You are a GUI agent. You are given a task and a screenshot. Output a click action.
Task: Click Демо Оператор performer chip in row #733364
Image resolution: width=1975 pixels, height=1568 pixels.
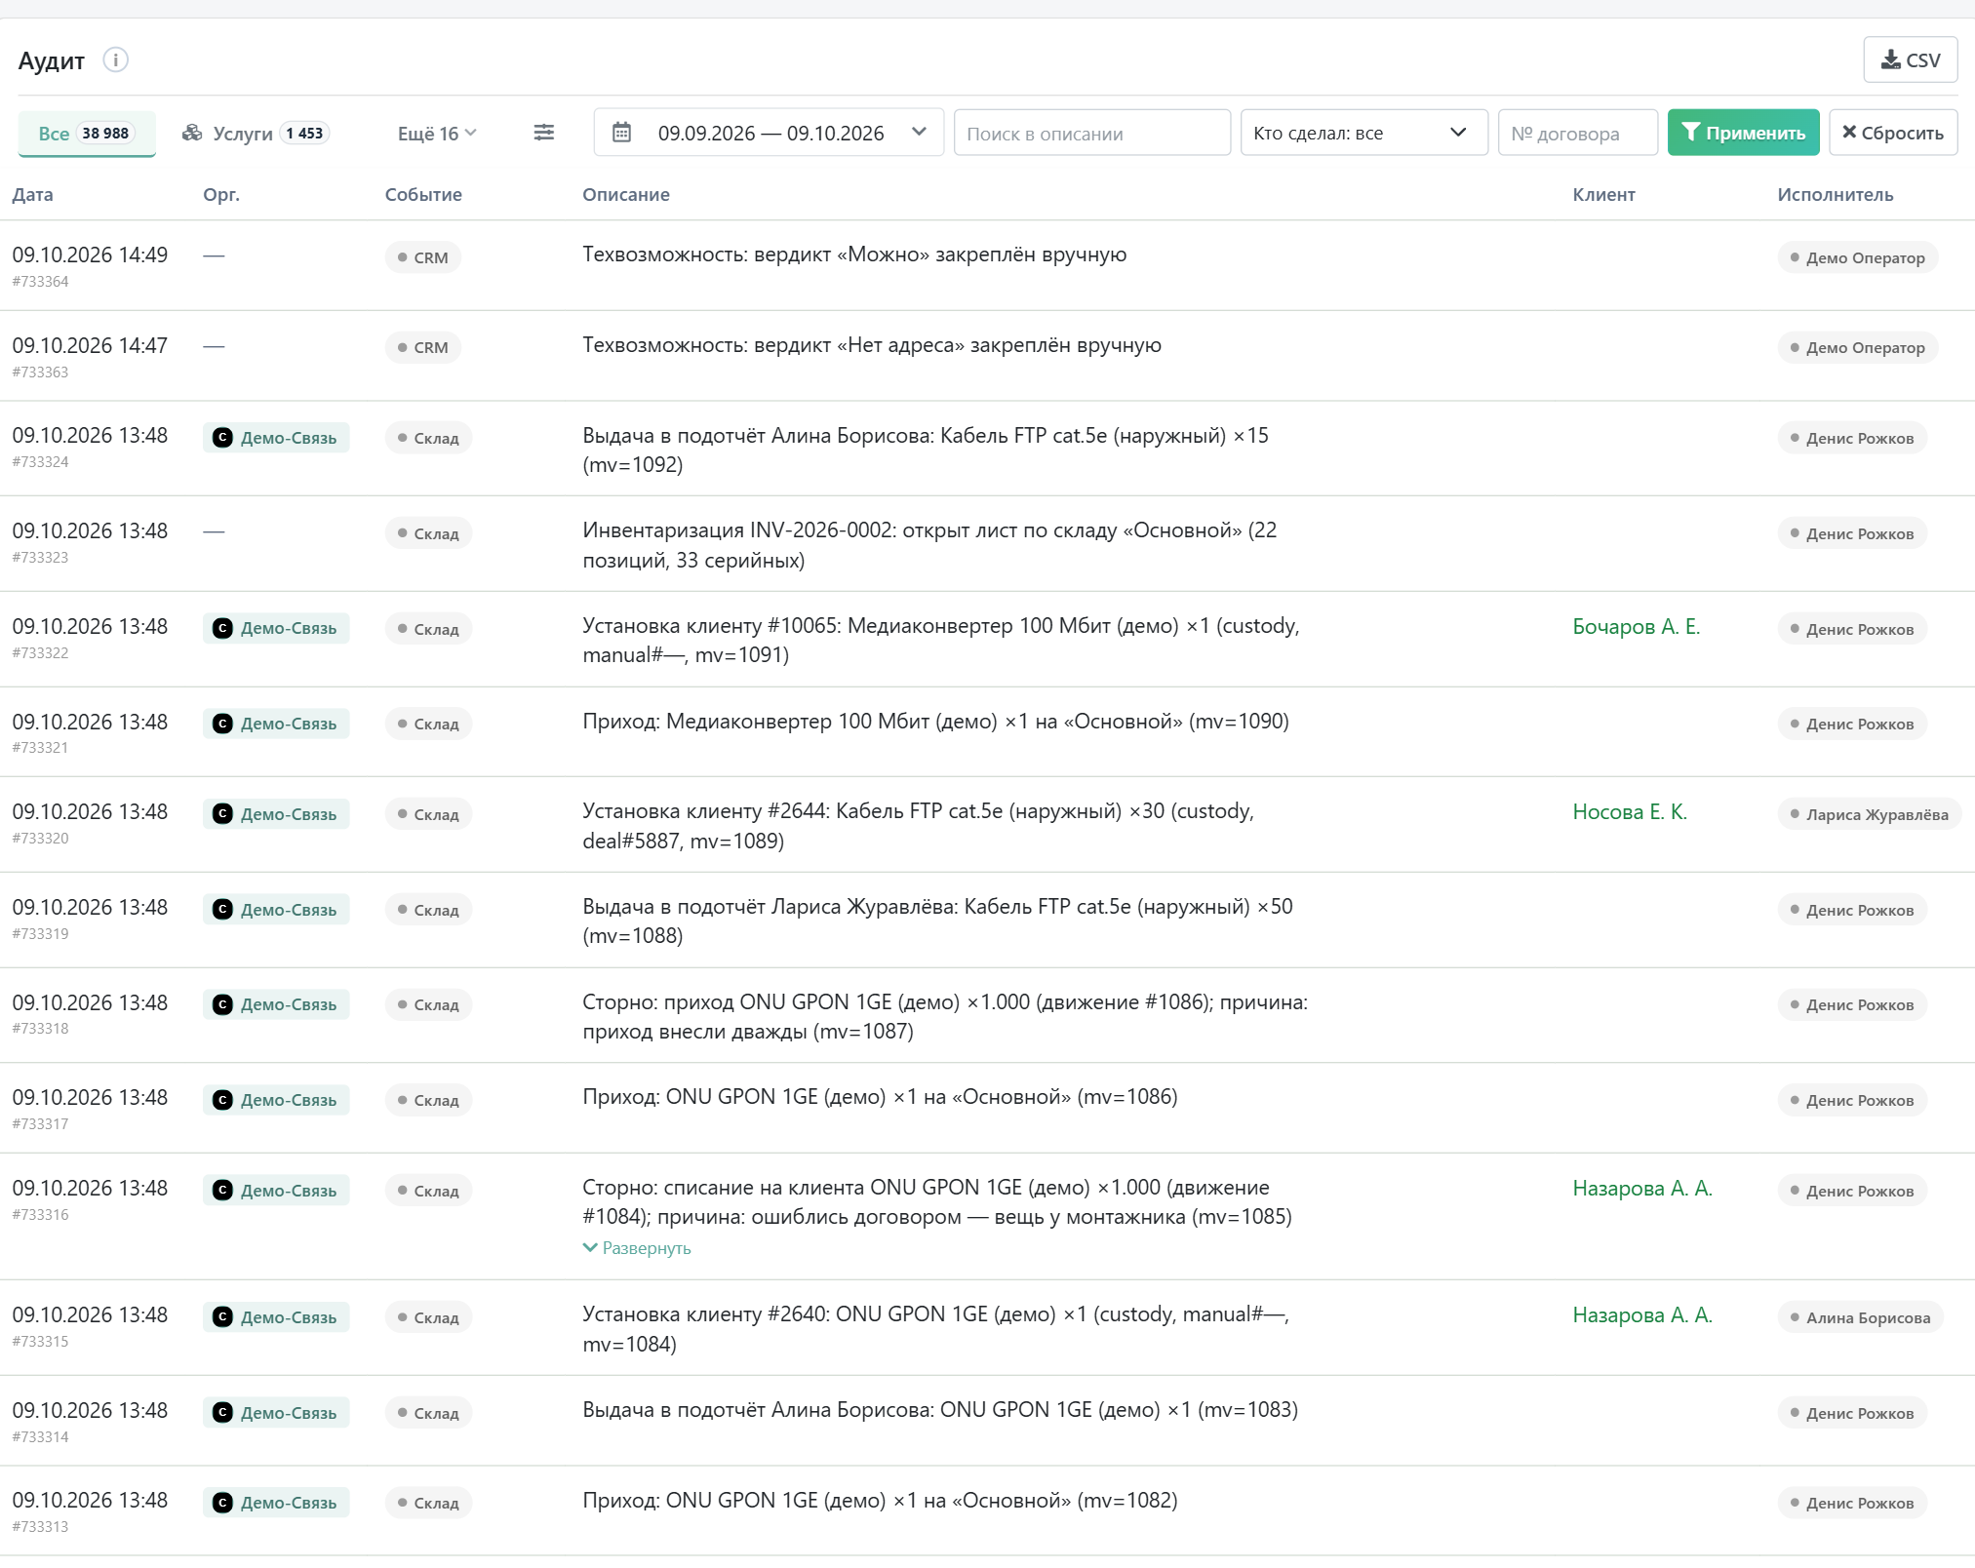(1857, 257)
